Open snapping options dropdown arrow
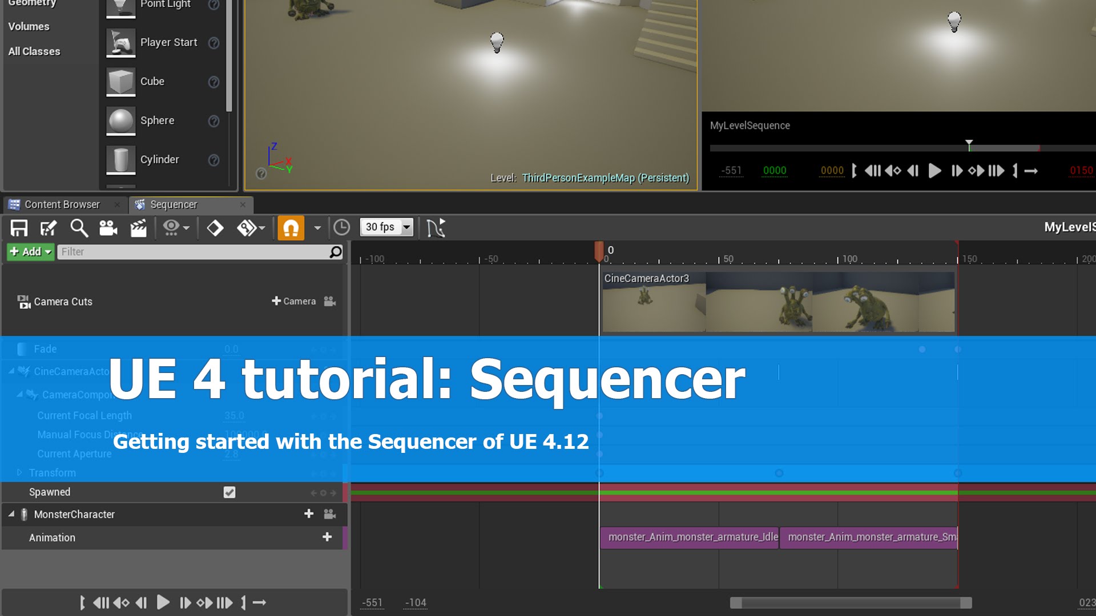1096x616 pixels. (x=317, y=228)
